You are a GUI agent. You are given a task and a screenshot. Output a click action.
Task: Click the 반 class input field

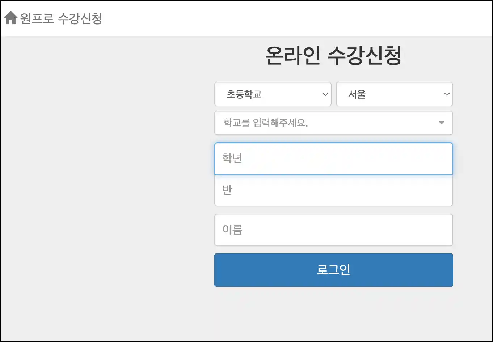click(x=334, y=191)
